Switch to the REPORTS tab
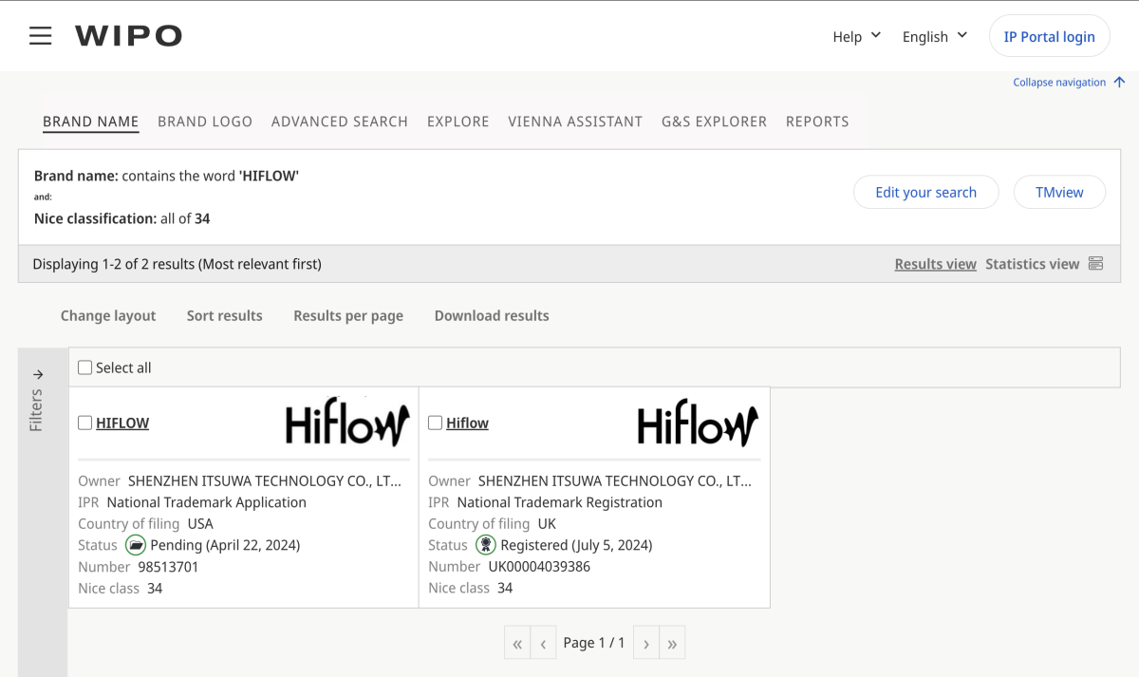Screen dimensions: 1139x677 pos(817,122)
